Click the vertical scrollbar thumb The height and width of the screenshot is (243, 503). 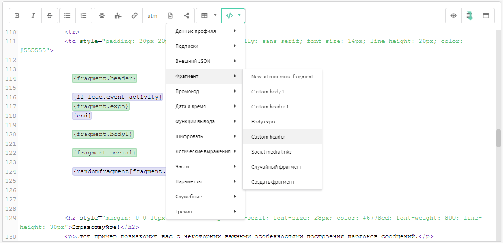(x=499, y=138)
